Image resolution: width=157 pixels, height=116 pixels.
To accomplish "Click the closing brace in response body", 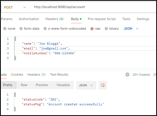I will click(x=15, y=109).
